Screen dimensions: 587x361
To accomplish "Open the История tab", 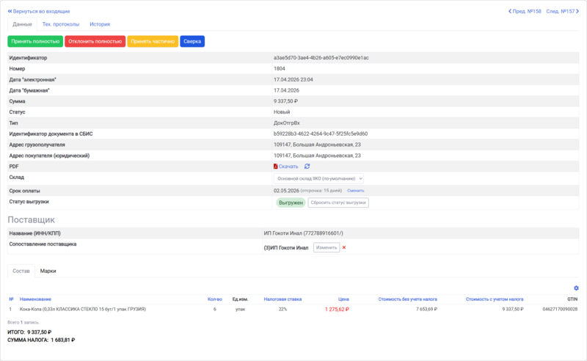I will [x=100, y=24].
